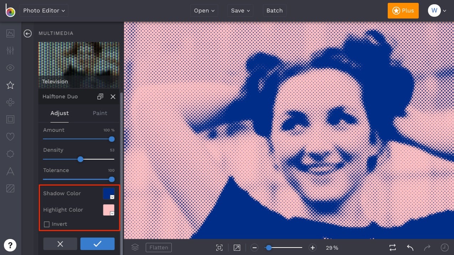Open the Shadow Color dropdown arrow
Viewport: 454px width, 255px height.
tap(112, 196)
